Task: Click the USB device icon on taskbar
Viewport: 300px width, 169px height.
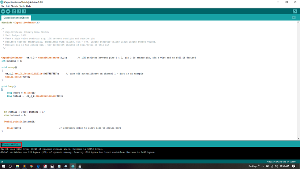Action: 80,166
